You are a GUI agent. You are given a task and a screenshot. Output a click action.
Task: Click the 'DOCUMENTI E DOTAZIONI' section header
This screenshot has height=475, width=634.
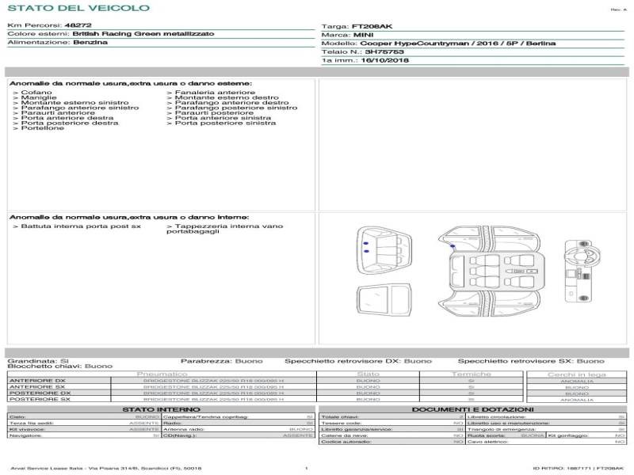(x=472, y=409)
